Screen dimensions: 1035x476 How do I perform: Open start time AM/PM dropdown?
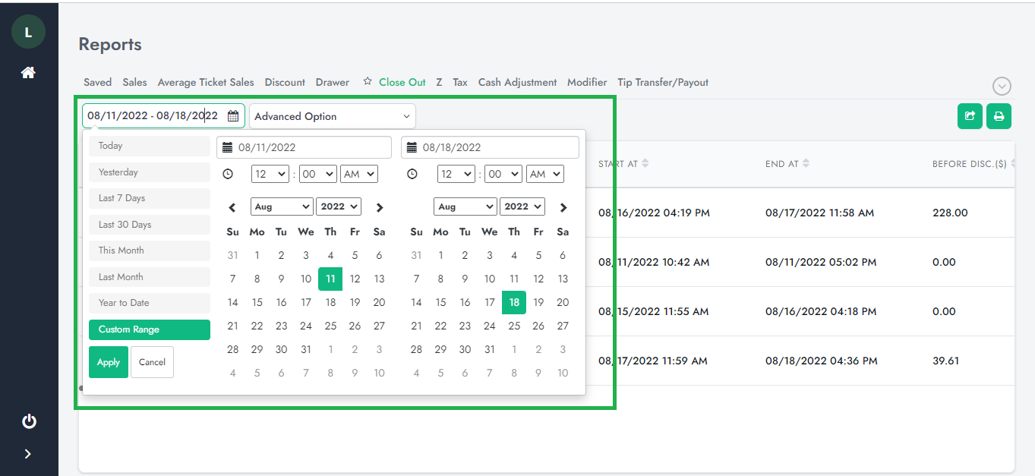point(358,174)
